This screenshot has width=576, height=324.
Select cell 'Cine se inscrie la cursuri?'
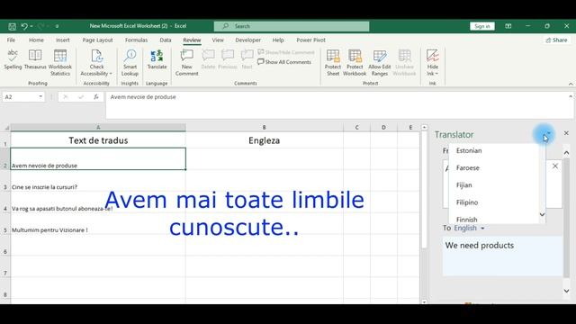pos(98,180)
